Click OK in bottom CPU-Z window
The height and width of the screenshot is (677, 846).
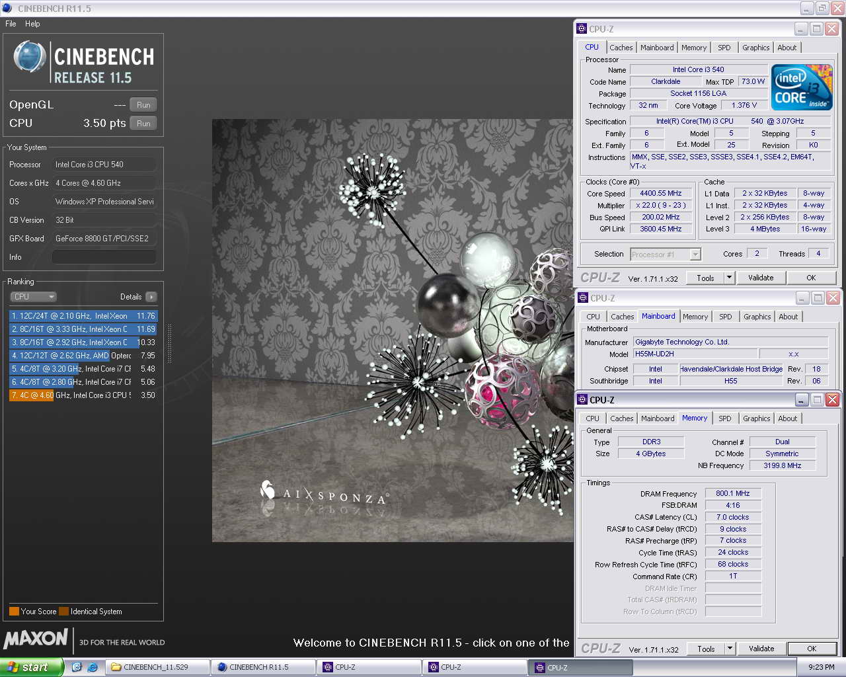pos(812,649)
